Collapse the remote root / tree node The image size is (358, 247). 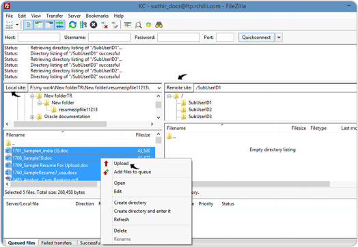coord(169,96)
